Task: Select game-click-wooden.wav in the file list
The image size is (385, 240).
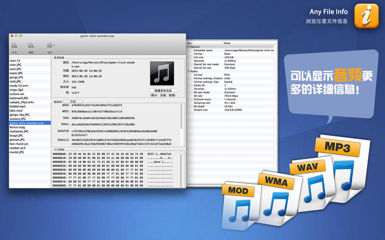Action: coord(30,123)
